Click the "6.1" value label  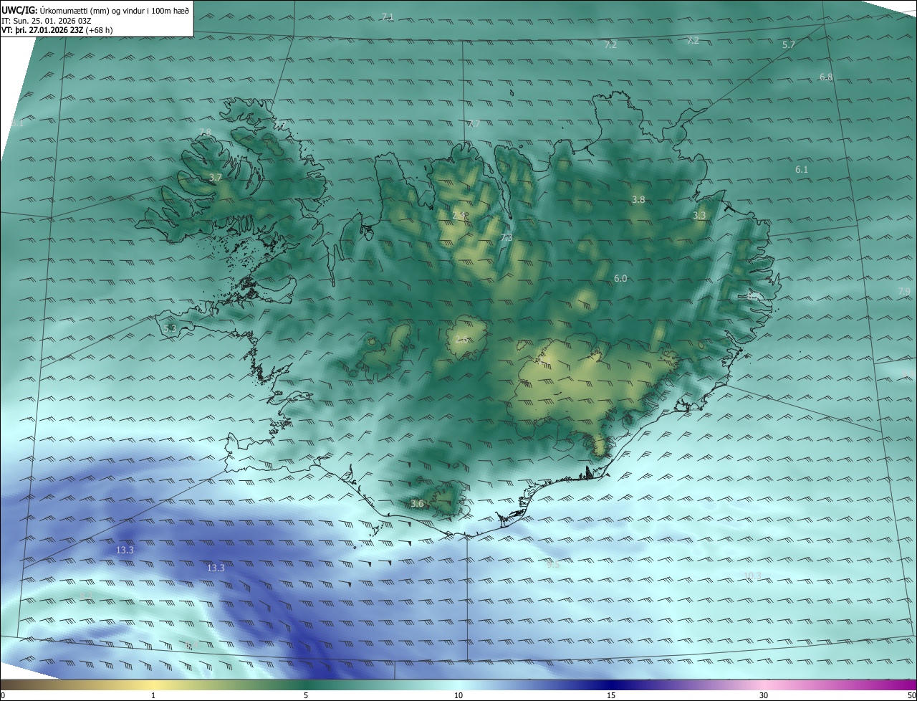point(802,169)
